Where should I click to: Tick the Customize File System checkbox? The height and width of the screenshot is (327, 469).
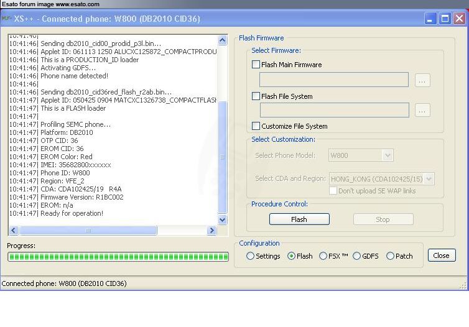click(256, 126)
